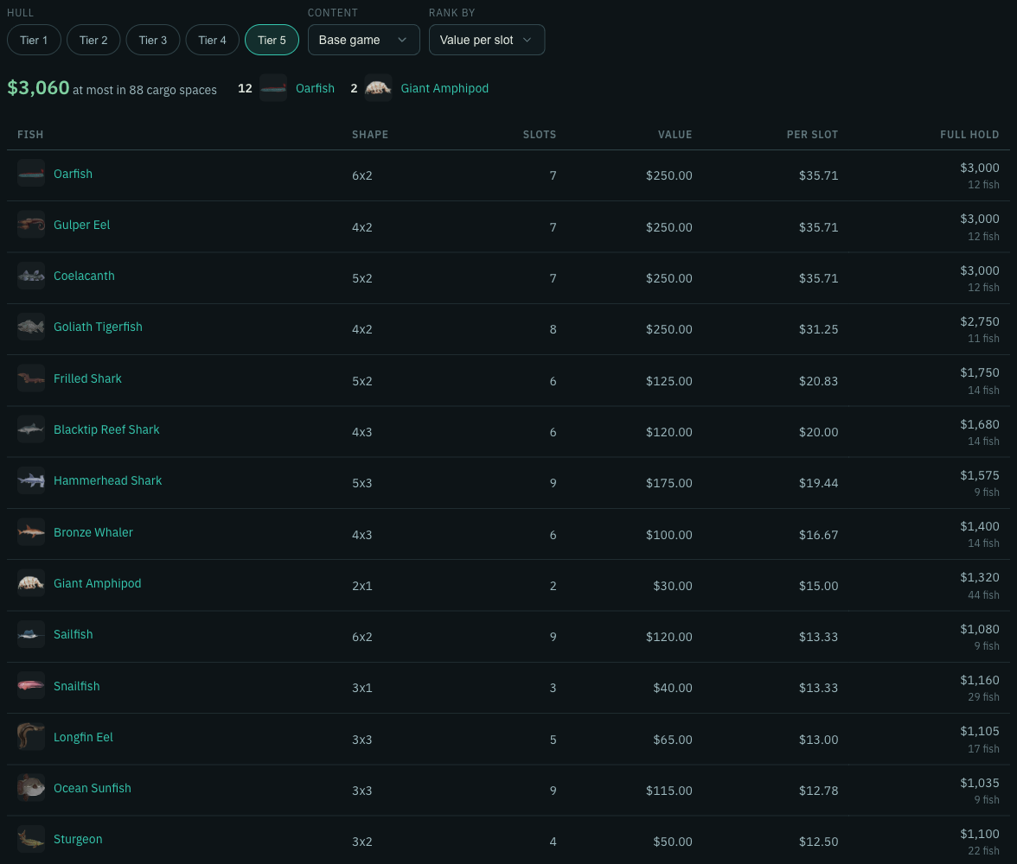1017x864 pixels.
Task: Click the Coelacanth fish icon
Action: (x=31, y=276)
